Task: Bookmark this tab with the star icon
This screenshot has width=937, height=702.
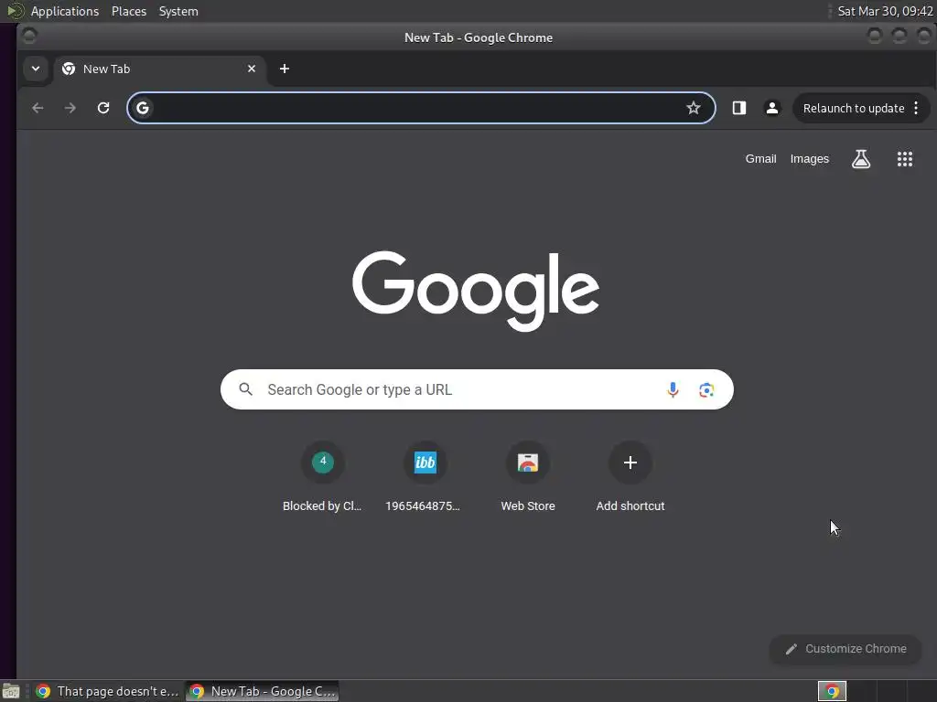Action: 694,108
